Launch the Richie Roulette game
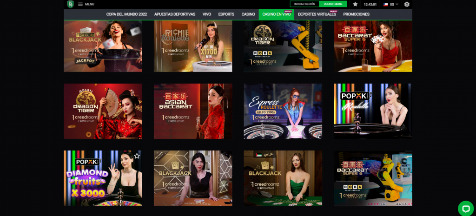The image size is (476, 216). click(x=193, y=46)
